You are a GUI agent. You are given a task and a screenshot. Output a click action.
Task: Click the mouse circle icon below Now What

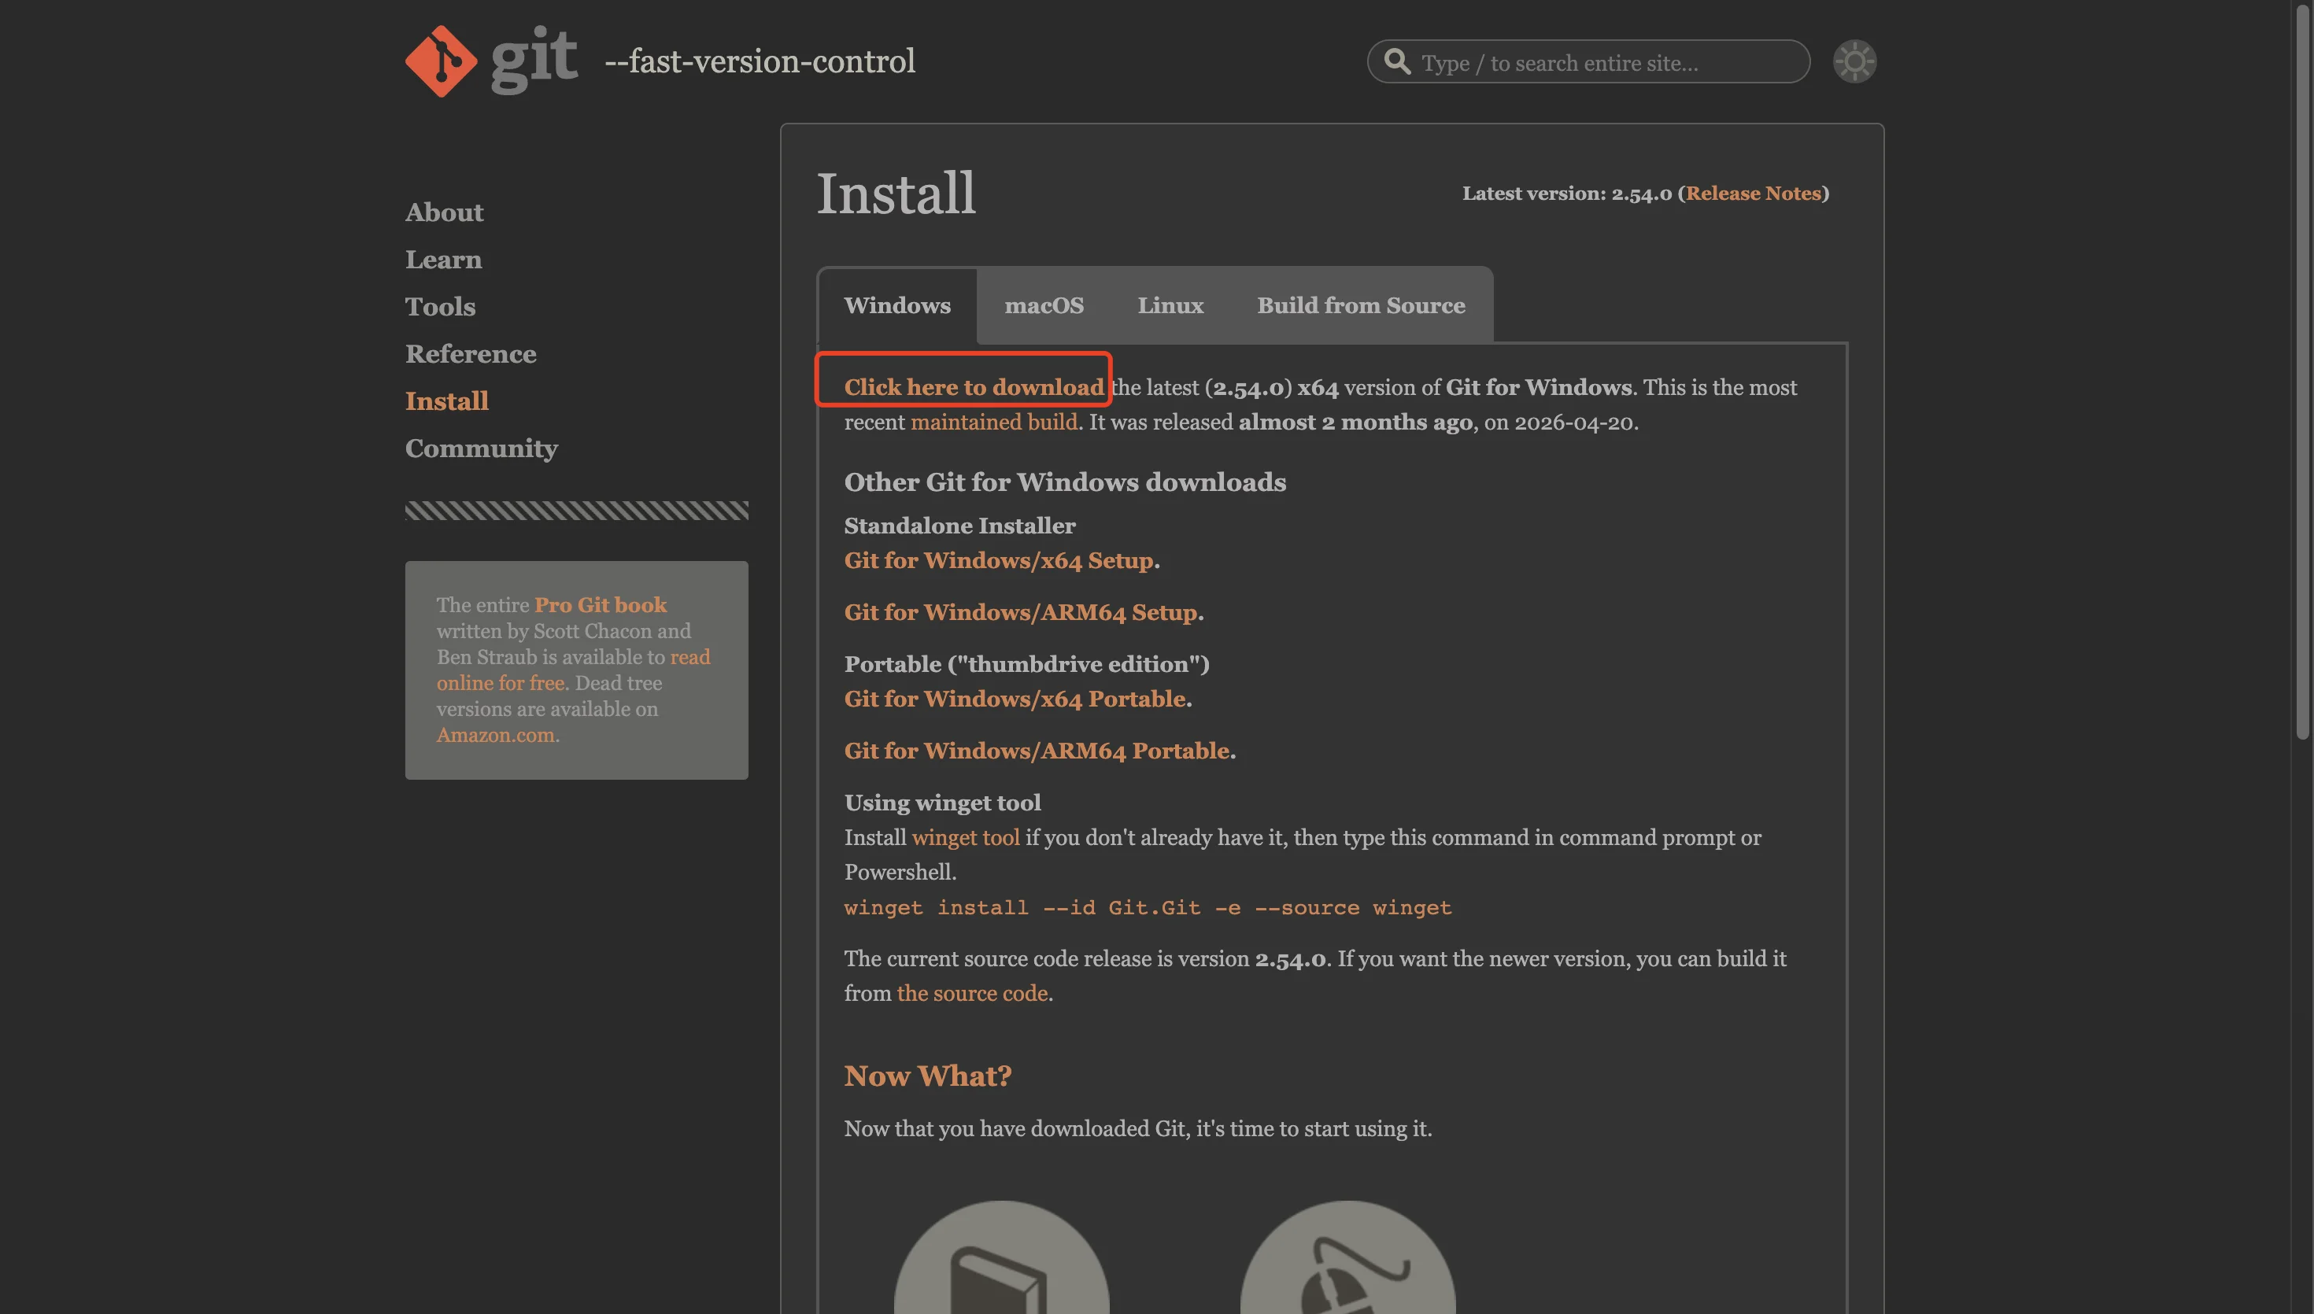click(x=1347, y=1257)
